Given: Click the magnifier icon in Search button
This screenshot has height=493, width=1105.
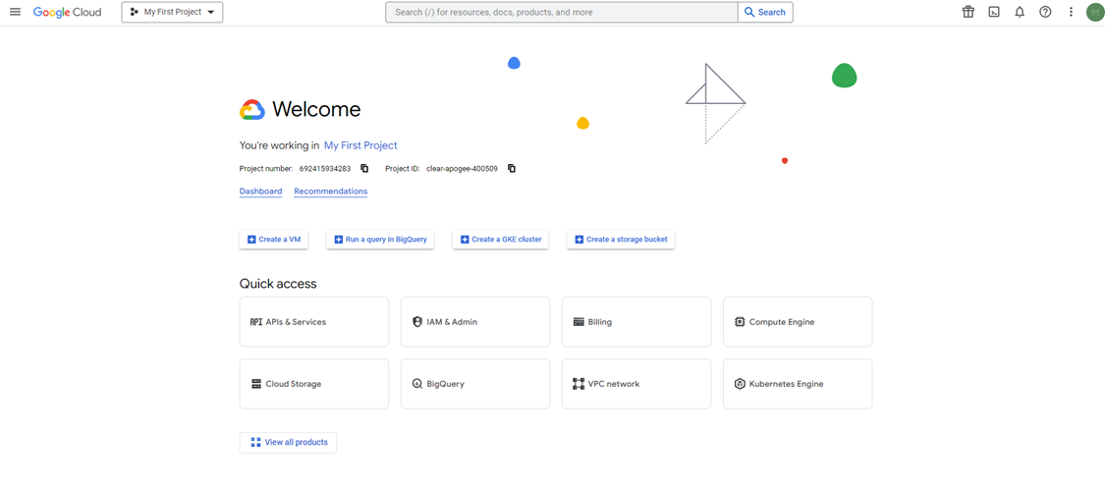Looking at the screenshot, I should point(749,12).
